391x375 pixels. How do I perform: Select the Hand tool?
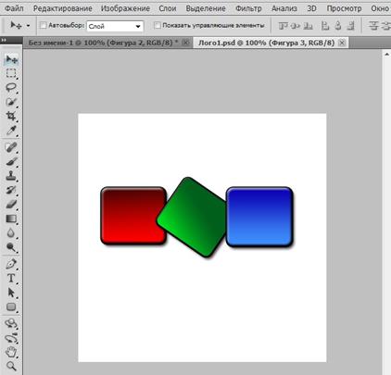click(11, 352)
